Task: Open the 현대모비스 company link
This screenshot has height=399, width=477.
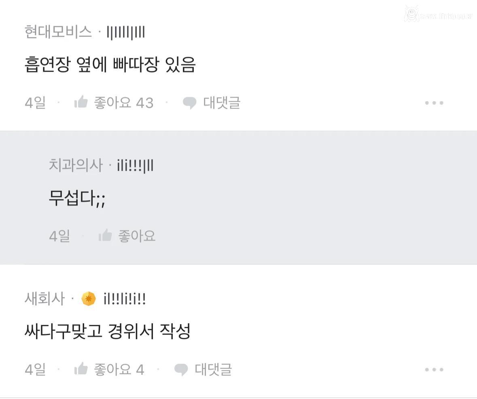Action: (x=58, y=32)
